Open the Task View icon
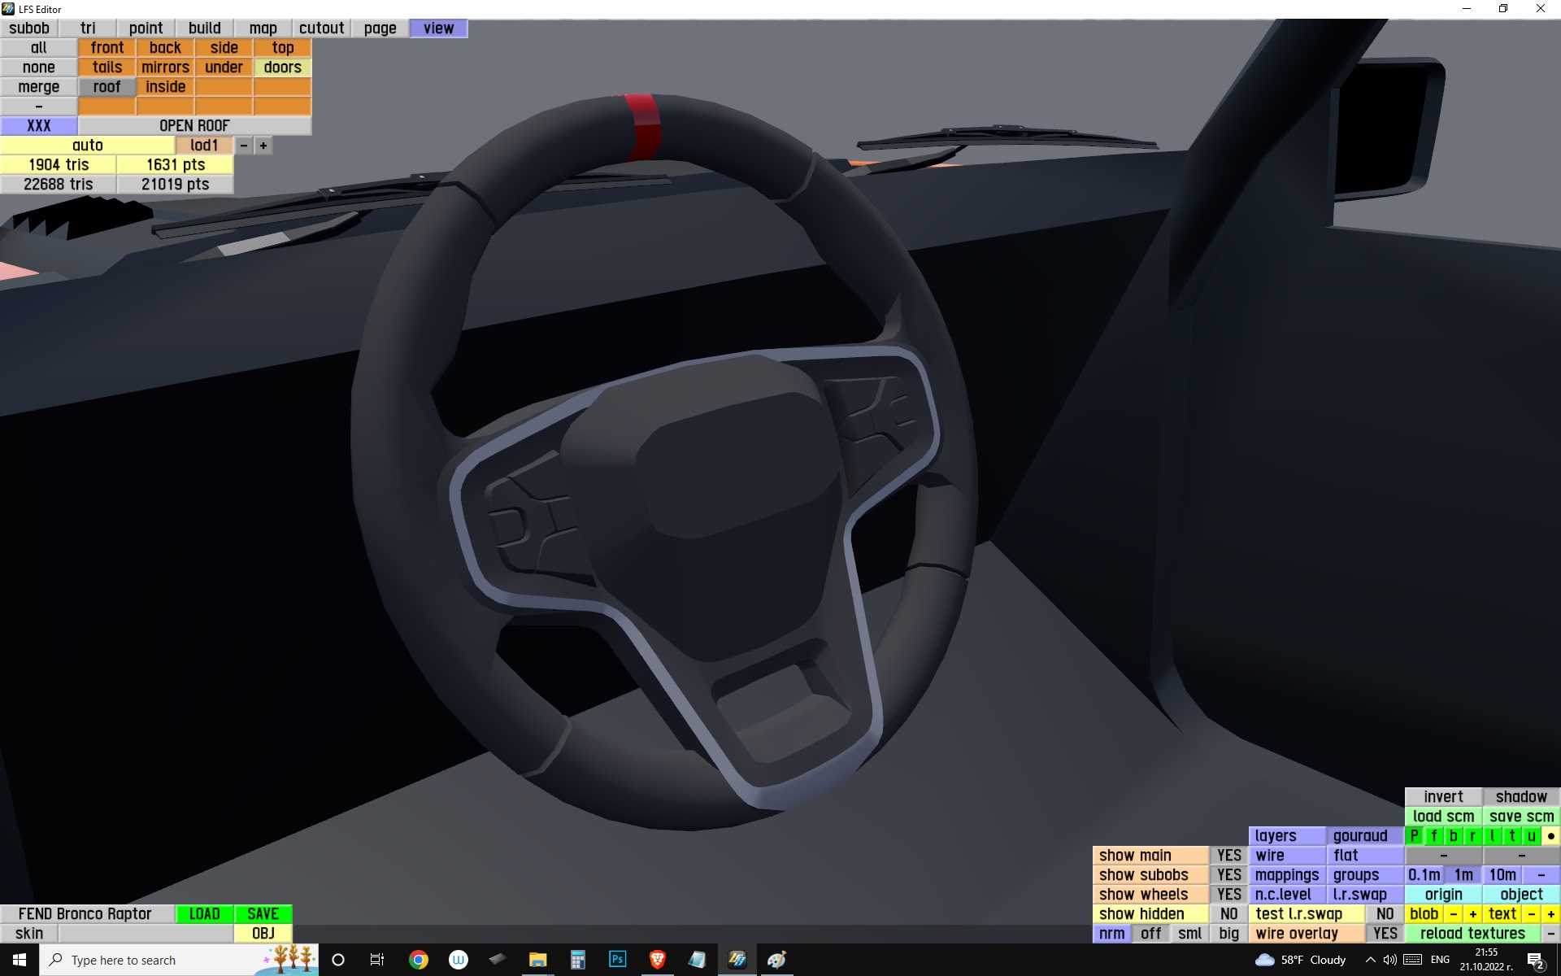Viewport: 1561px width, 976px height. click(x=377, y=960)
